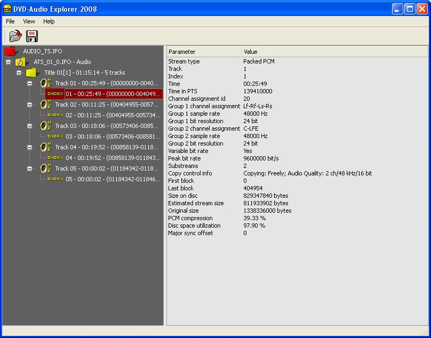The image size is (431, 338).
Task: Click the INDEX badge for index 02
Action: (55, 115)
